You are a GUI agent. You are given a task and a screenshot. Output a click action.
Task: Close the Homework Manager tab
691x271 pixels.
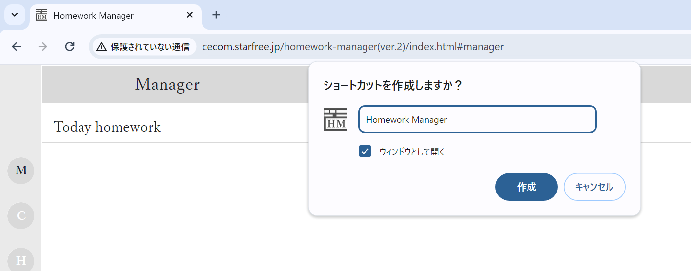coord(190,15)
